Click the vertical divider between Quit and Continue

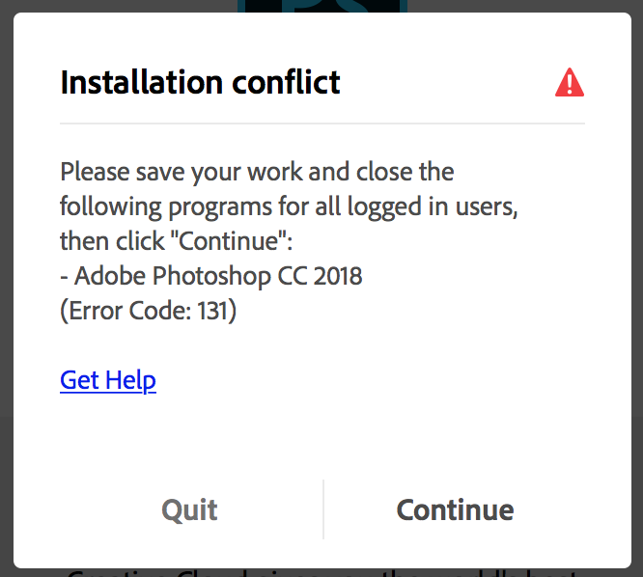click(323, 509)
